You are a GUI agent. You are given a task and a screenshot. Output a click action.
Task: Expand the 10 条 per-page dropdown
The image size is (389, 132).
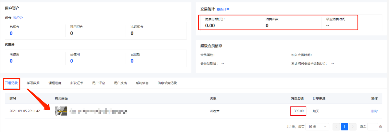click(x=317, y=127)
